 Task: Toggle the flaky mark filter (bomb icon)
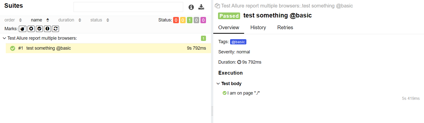click(x=23, y=29)
